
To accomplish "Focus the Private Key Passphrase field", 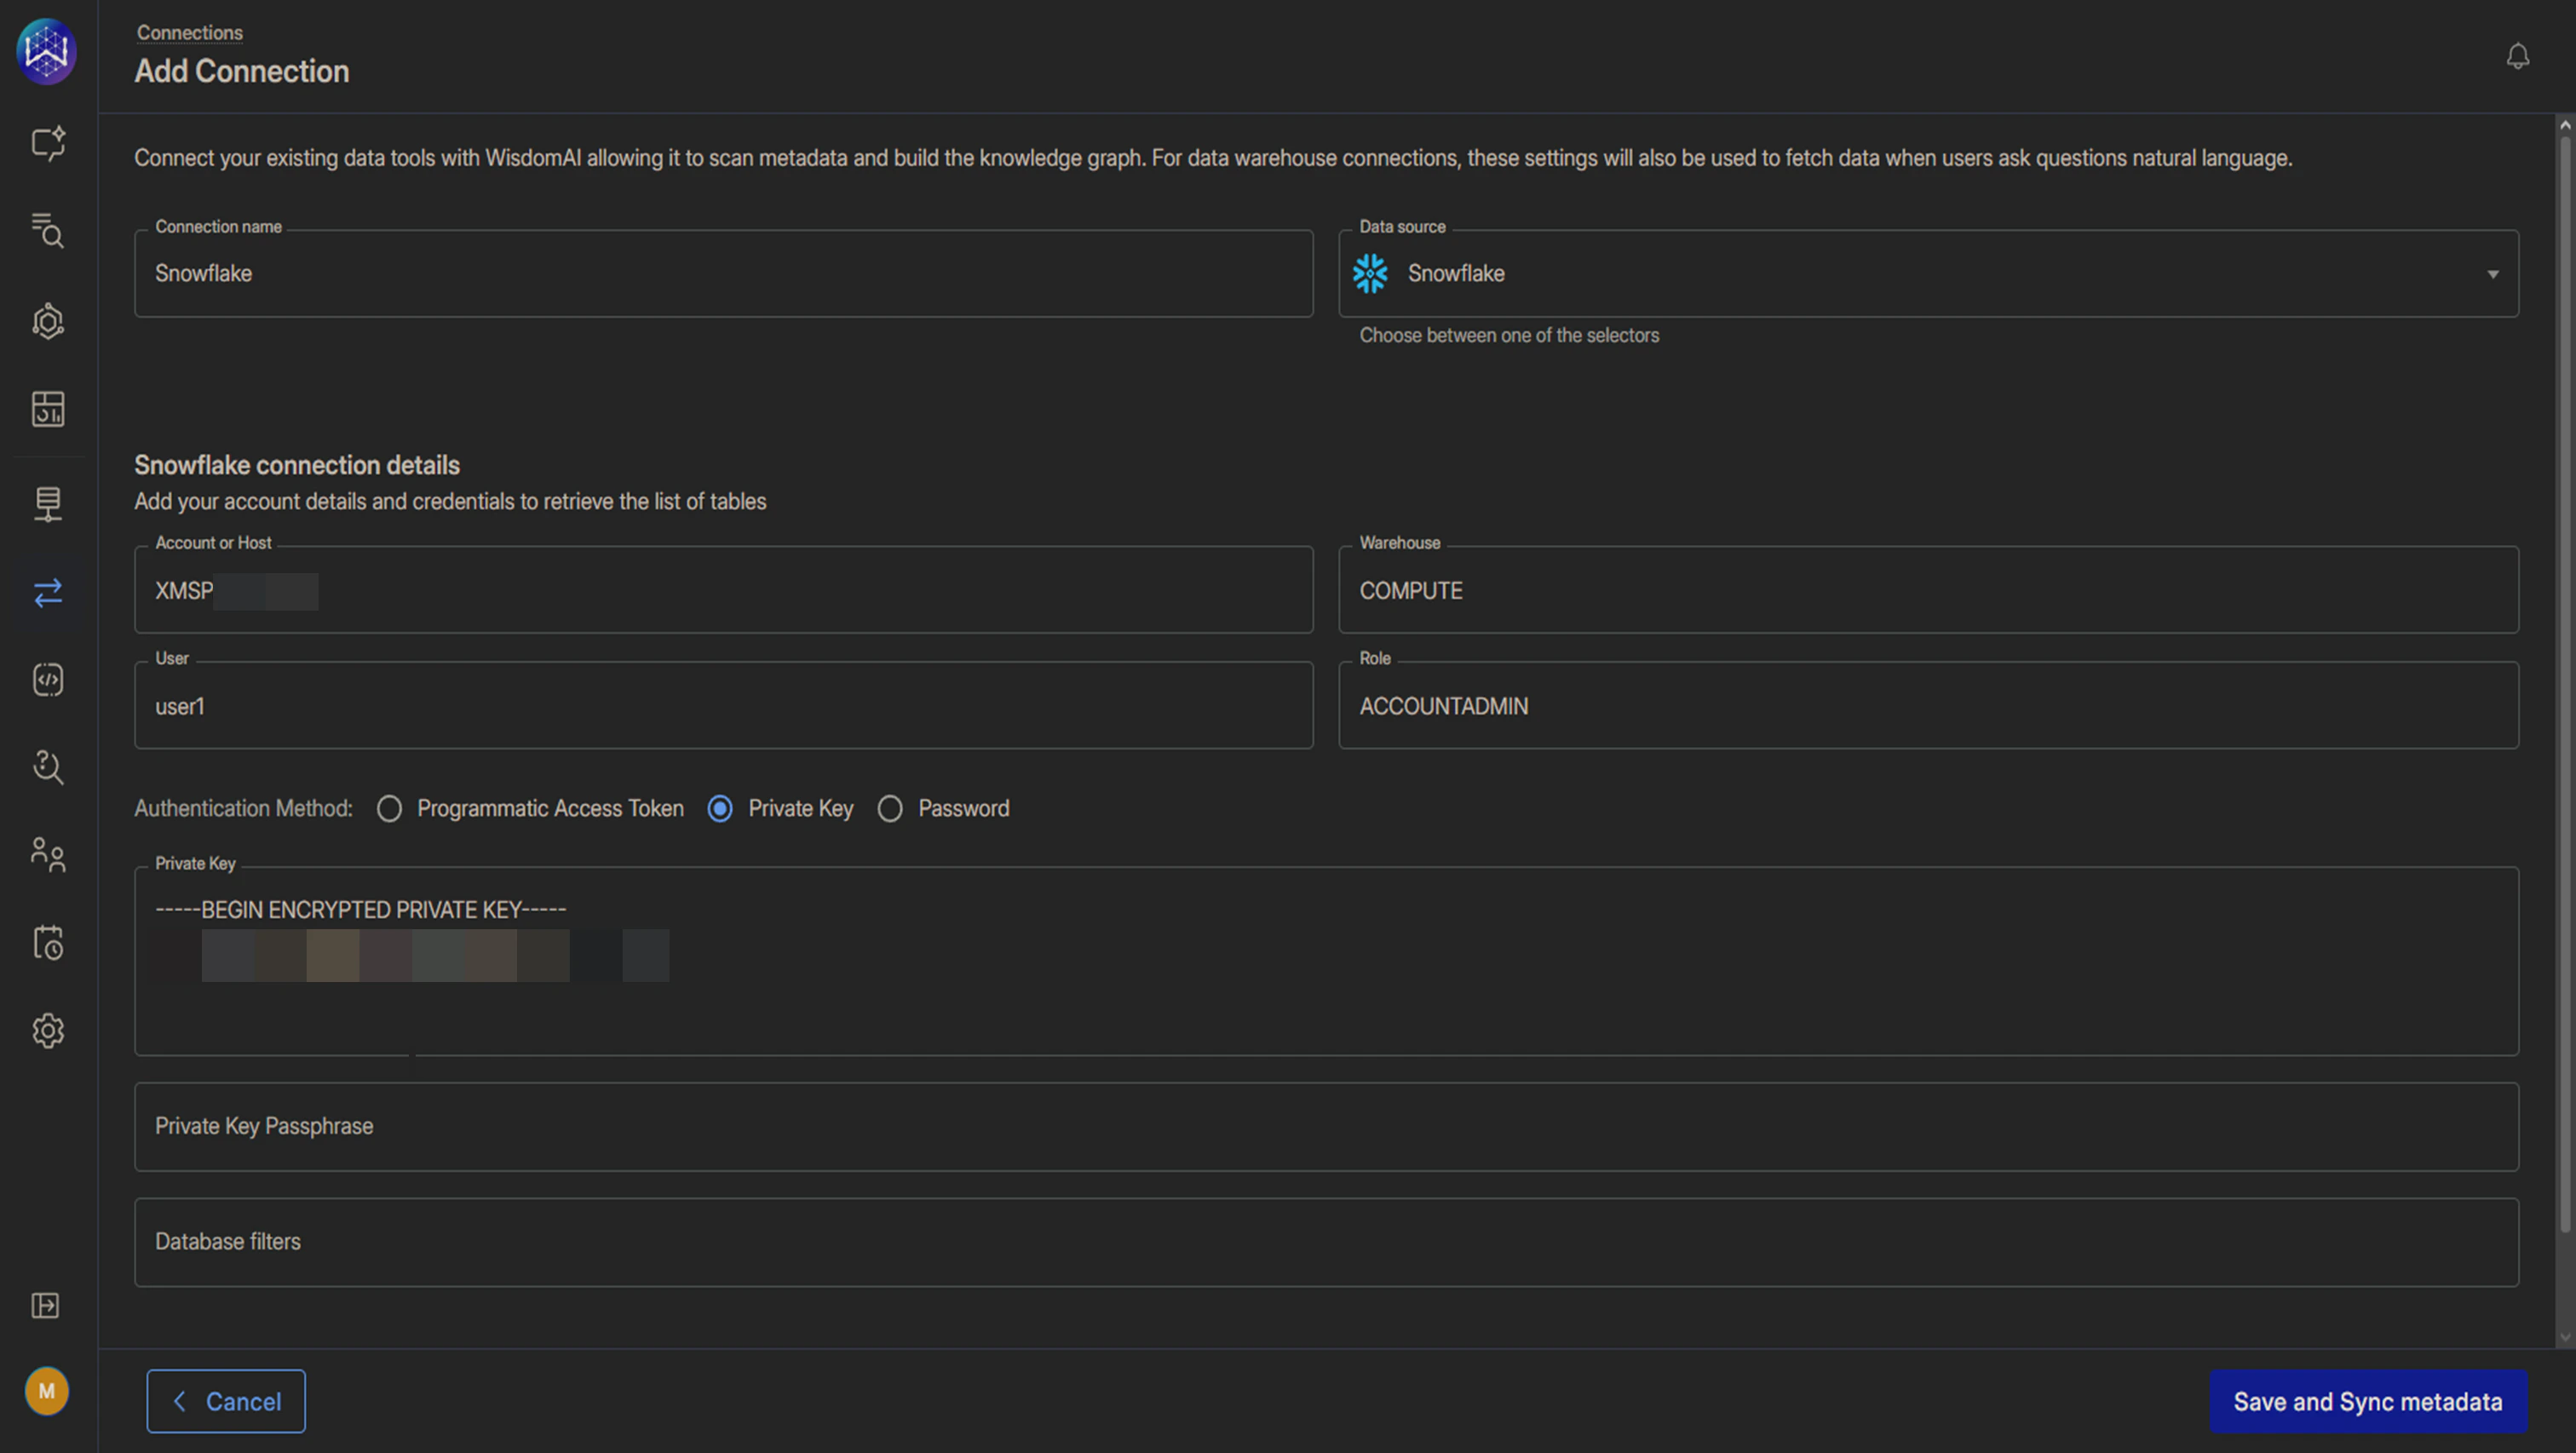I will coord(1326,1126).
